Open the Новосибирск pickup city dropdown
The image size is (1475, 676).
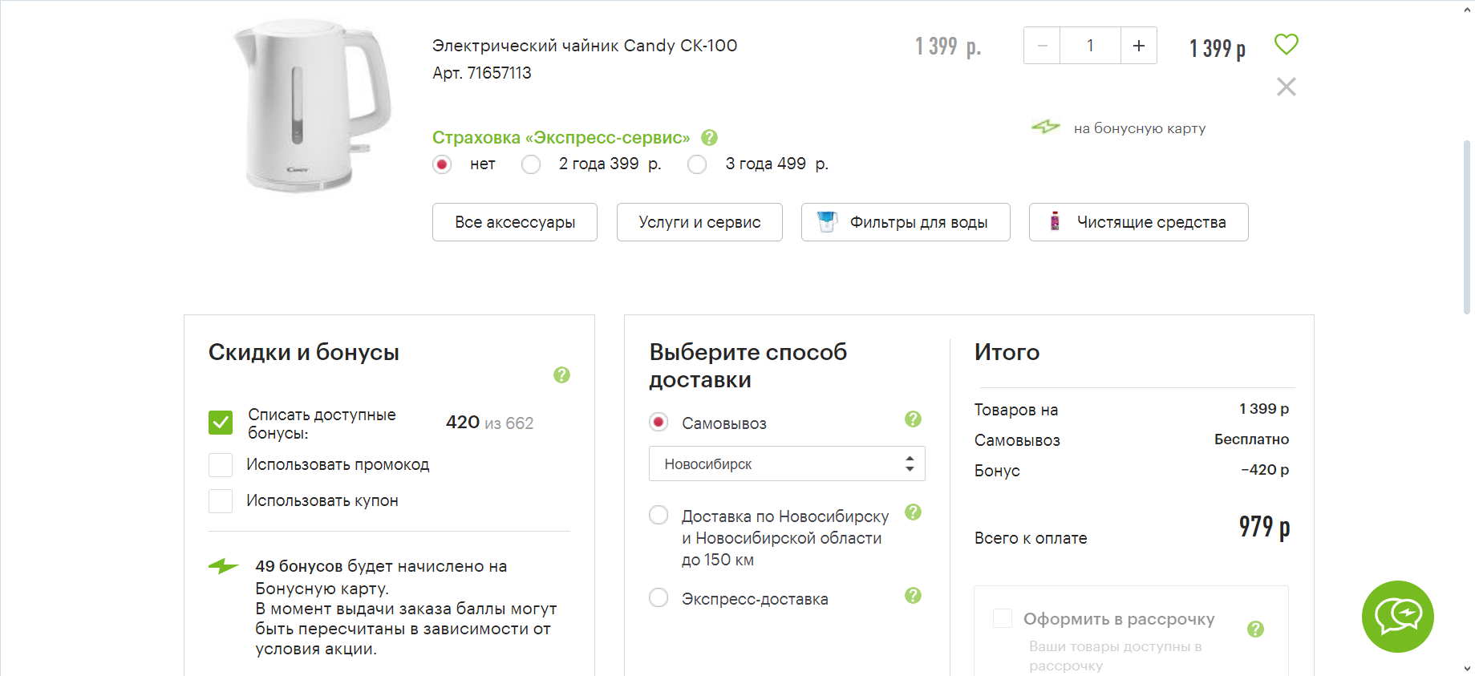point(787,463)
